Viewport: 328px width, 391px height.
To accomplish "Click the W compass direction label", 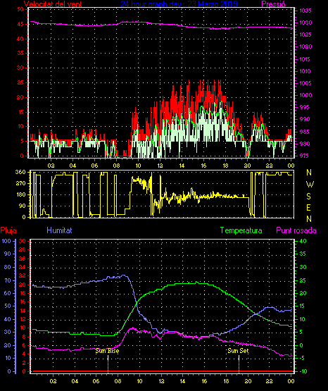I will click(310, 185).
